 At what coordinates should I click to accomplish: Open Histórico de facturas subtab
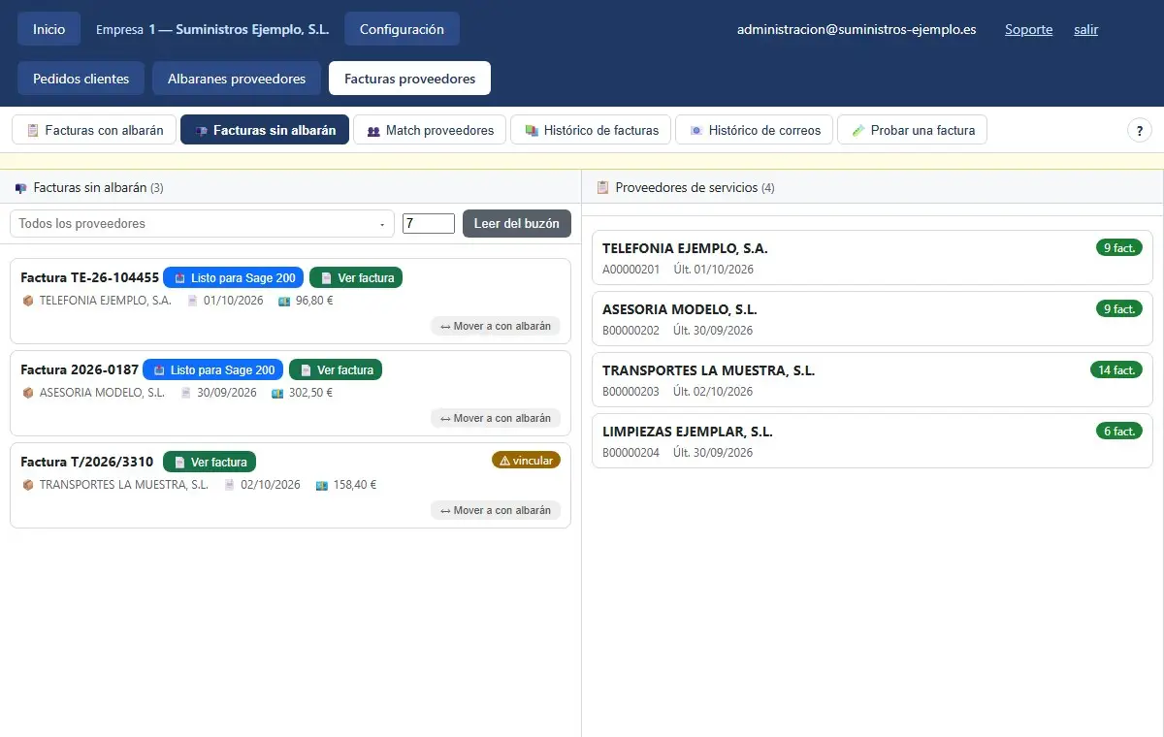click(x=591, y=130)
